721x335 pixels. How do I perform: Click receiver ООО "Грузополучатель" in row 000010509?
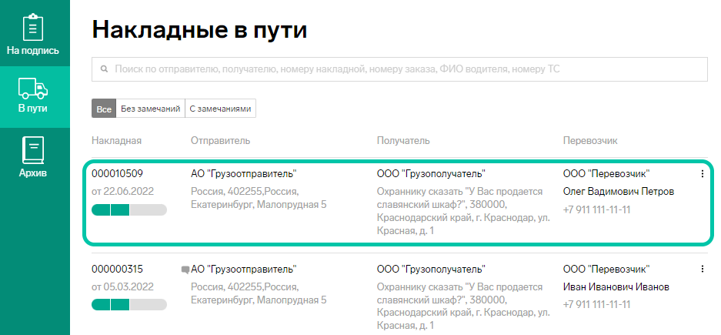[x=432, y=174]
